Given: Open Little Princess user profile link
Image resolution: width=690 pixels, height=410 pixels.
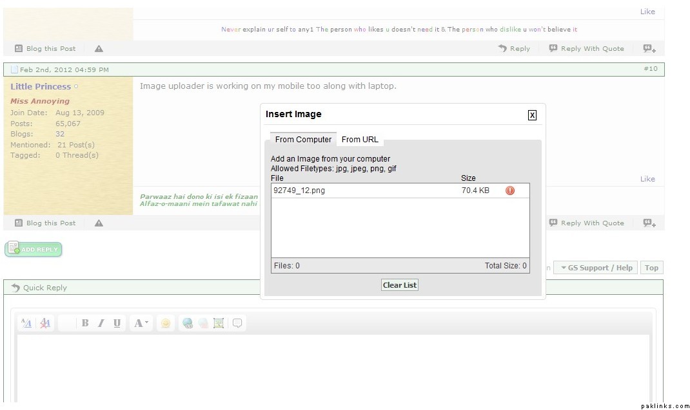Looking at the screenshot, I should point(41,86).
